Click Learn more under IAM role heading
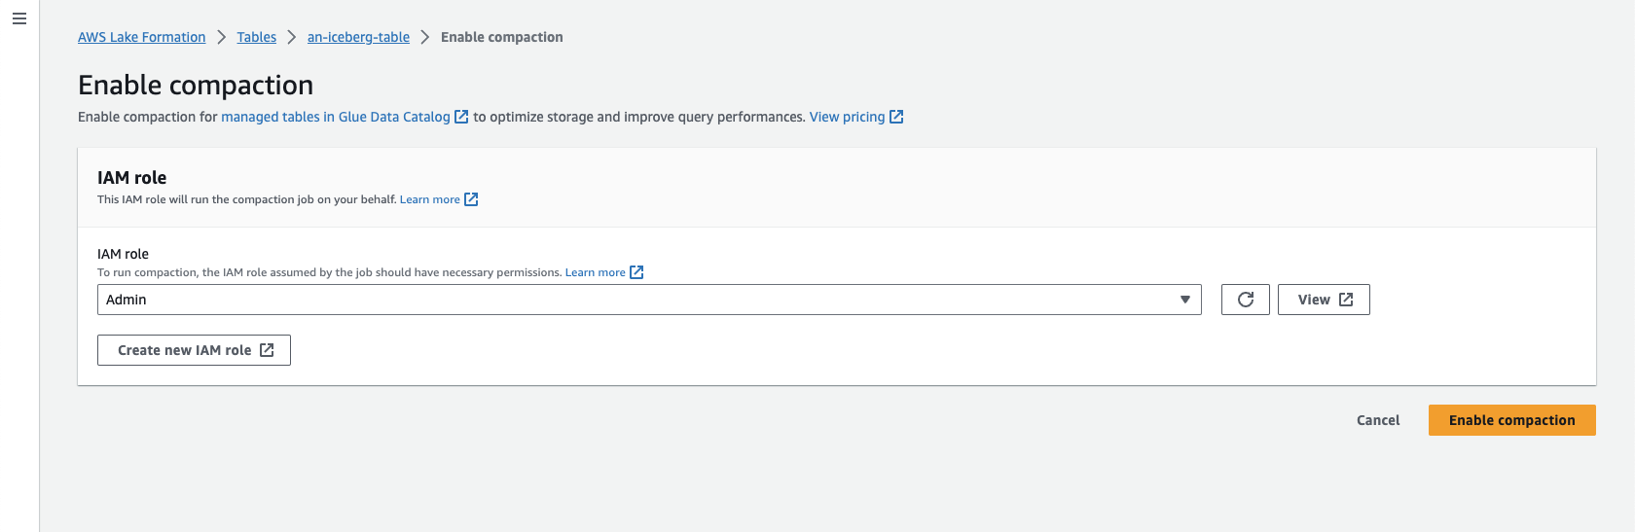The image size is (1635, 532). (x=429, y=199)
